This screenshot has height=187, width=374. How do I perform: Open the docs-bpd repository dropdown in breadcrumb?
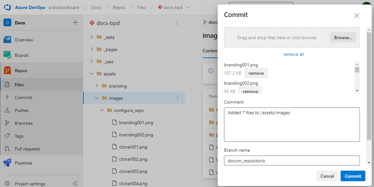[188, 7]
